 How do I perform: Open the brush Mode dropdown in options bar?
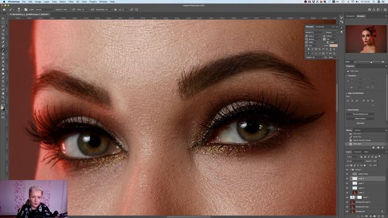point(44,10)
